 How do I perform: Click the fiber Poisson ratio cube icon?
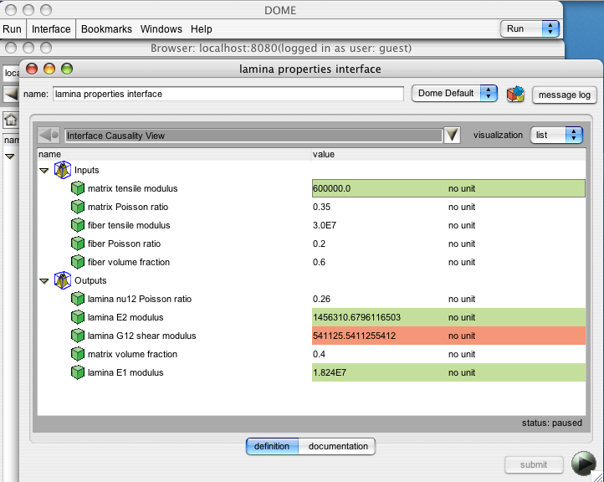(78, 244)
